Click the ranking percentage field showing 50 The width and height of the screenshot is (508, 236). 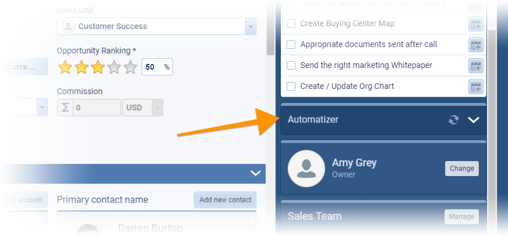(157, 67)
